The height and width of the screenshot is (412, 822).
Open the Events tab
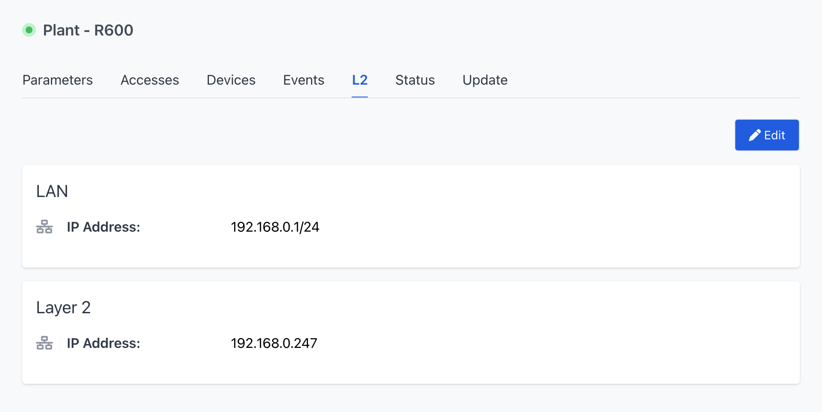tap(304, 80)
